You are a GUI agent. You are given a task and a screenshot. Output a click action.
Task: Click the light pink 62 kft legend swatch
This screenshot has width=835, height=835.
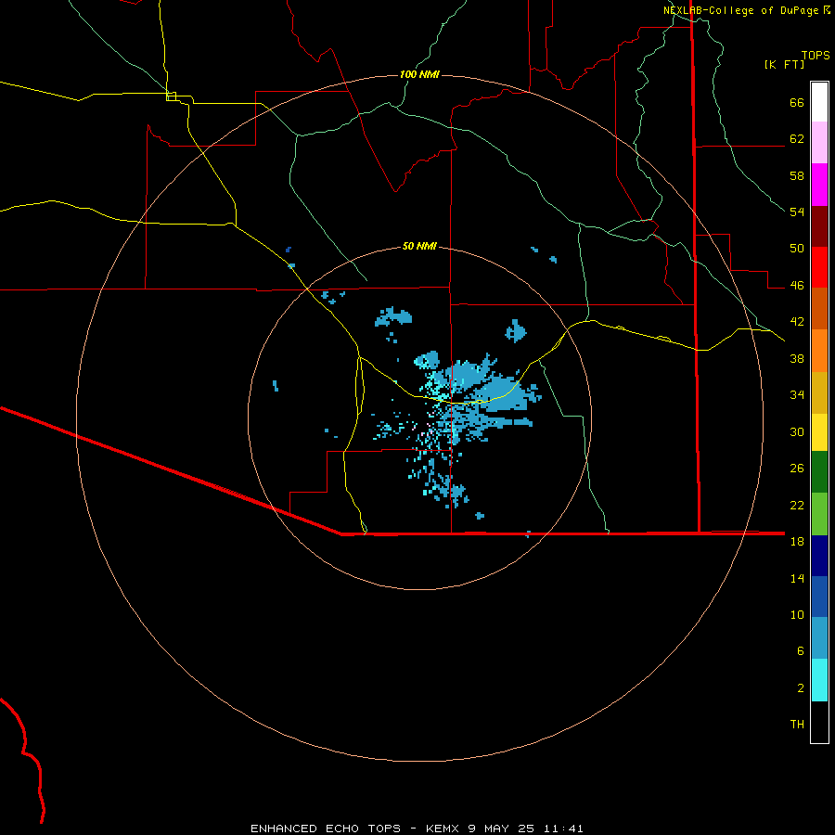point(819,142)
